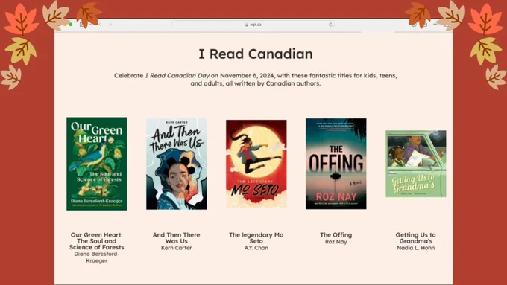507x285 pixels.
Task: Click the Safari back arrow
Action: tap(100, 25)
